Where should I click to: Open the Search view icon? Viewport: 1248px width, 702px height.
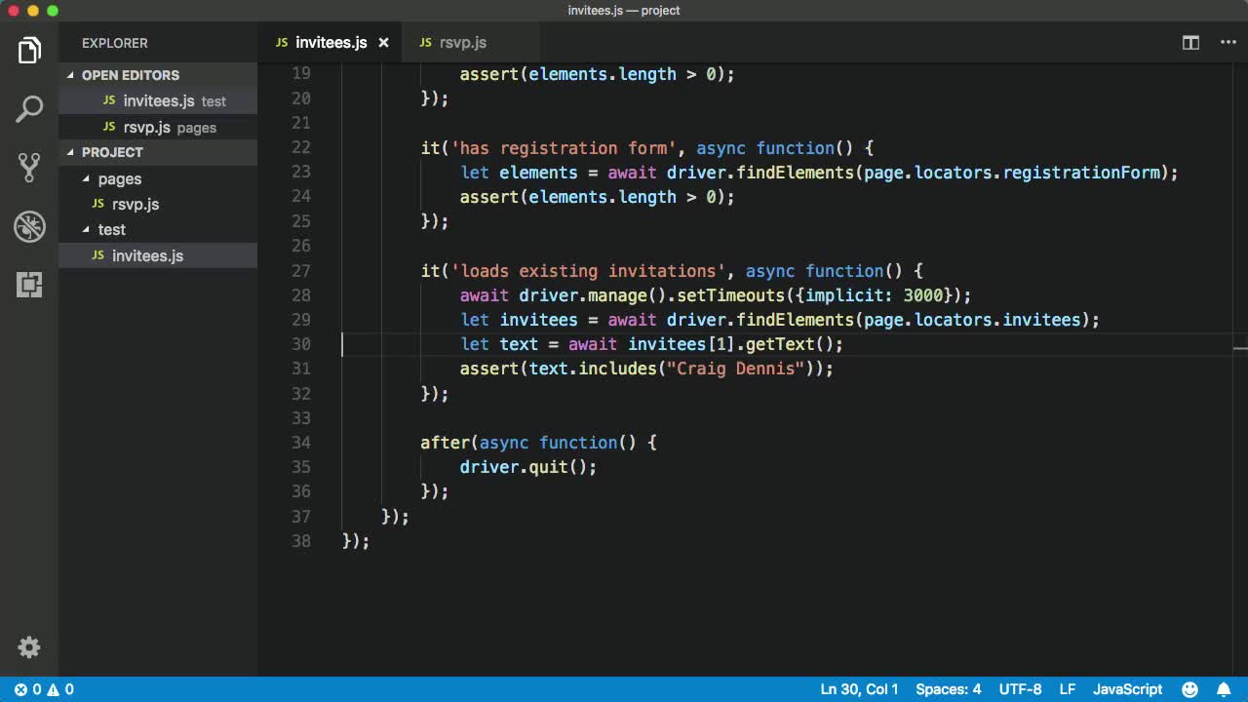(29, 109)
